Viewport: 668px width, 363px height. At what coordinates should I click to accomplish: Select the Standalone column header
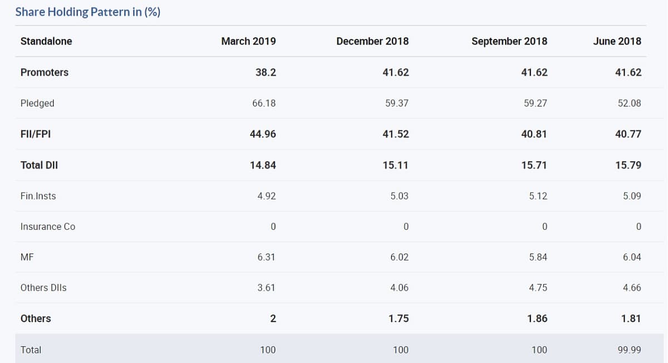(46, 41)
